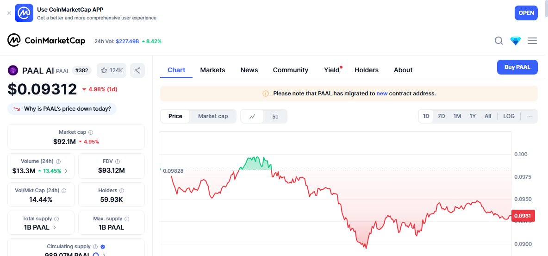The width and height of the screenshot is (548, 256).
Task: Show Holders info icon
Action: (x=121, y=191)
